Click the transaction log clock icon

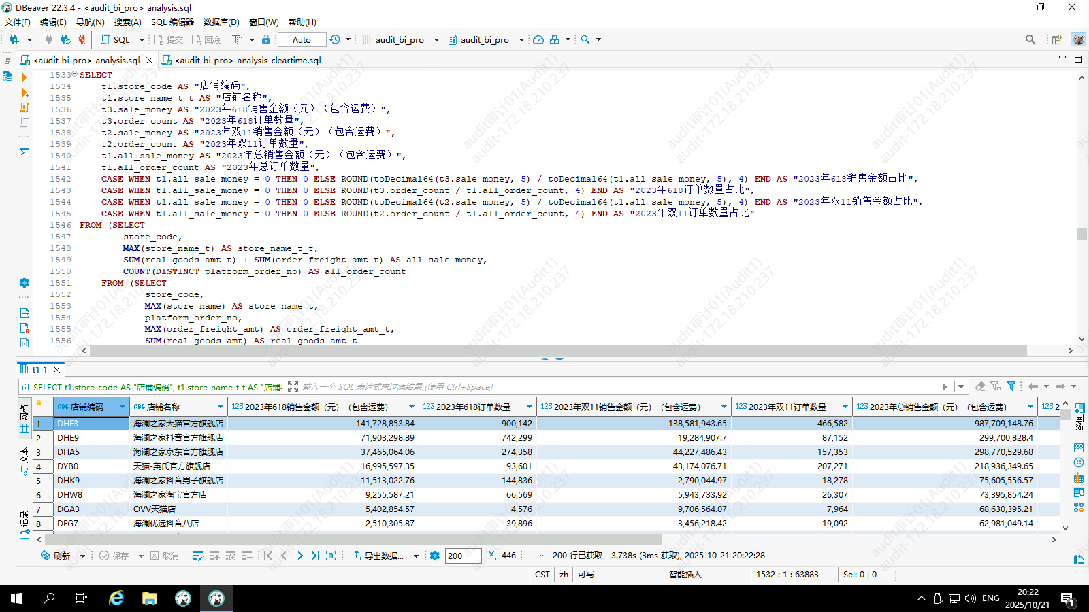pyautogui.click(x=335, y=39)
